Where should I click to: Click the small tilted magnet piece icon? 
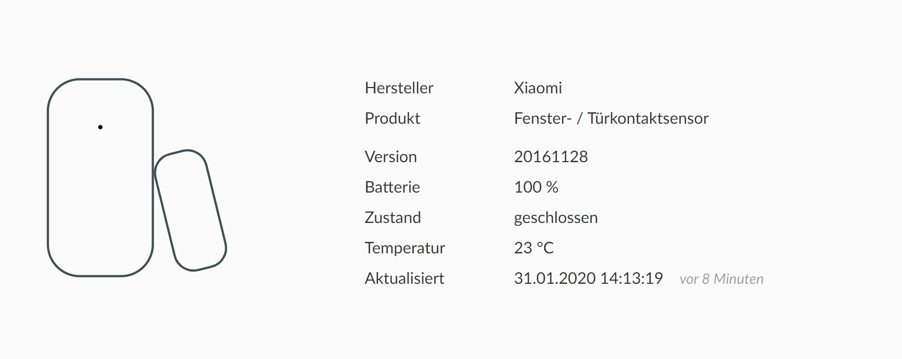tap(190, 210)
